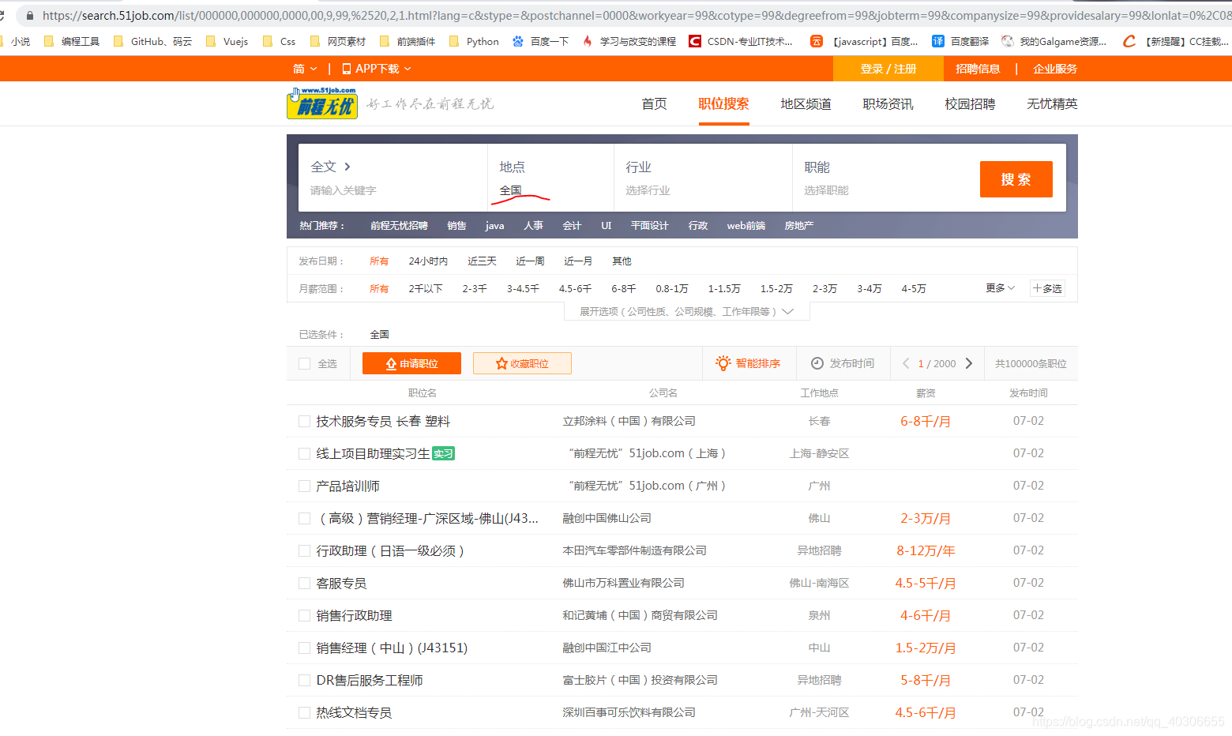The image size is (1232, 736).
Task: Open the Vuejs bookmark folder
Action: pos(227,41)
